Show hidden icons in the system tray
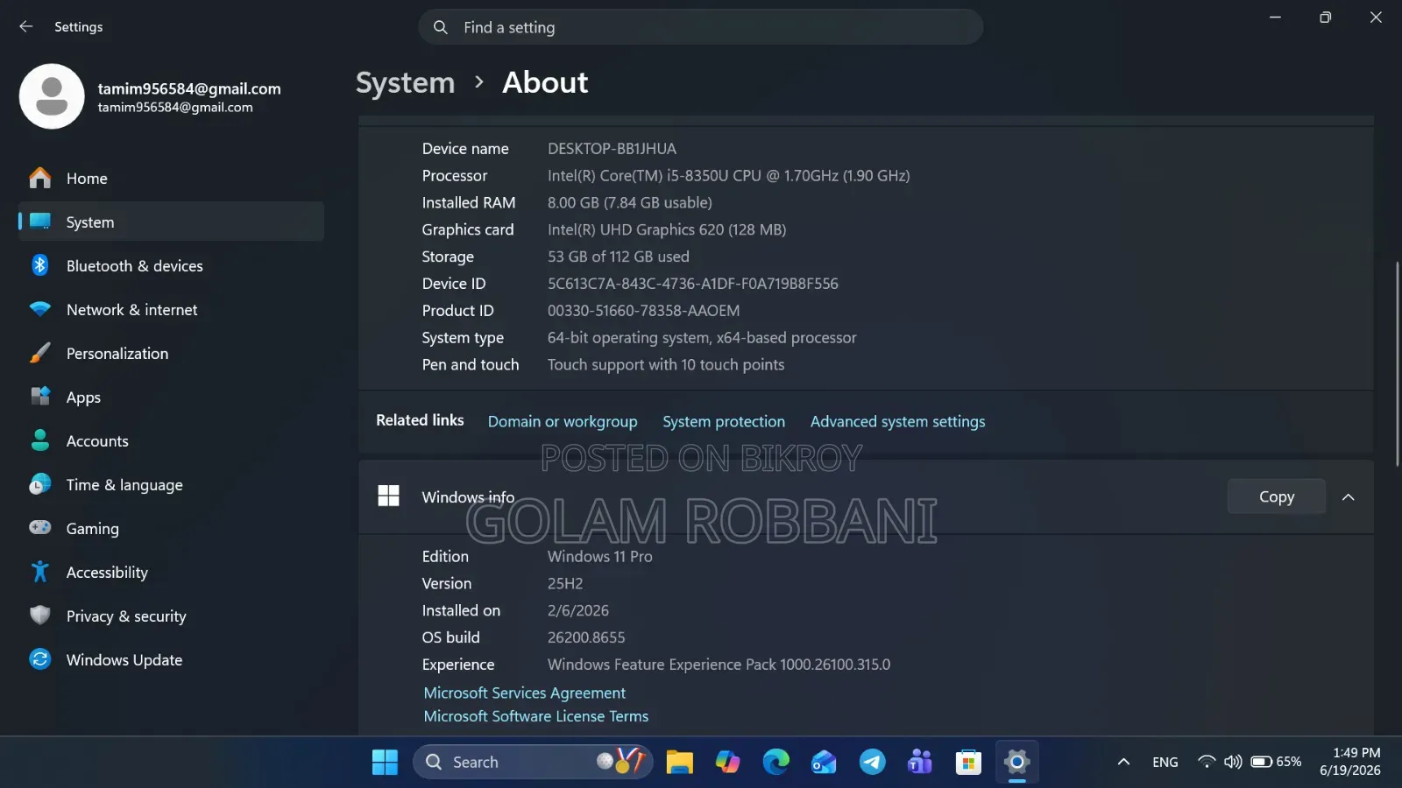 pos(1123,763)
